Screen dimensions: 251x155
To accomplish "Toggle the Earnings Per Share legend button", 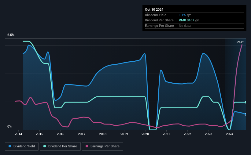I will click(x=102, y=146).
